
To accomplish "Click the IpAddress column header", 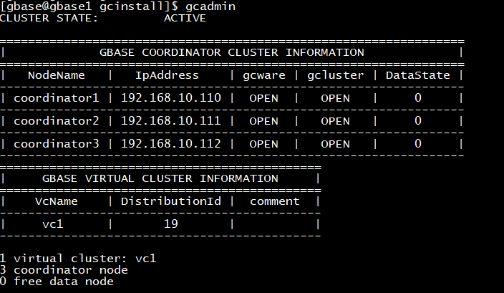I will (167, 75).
